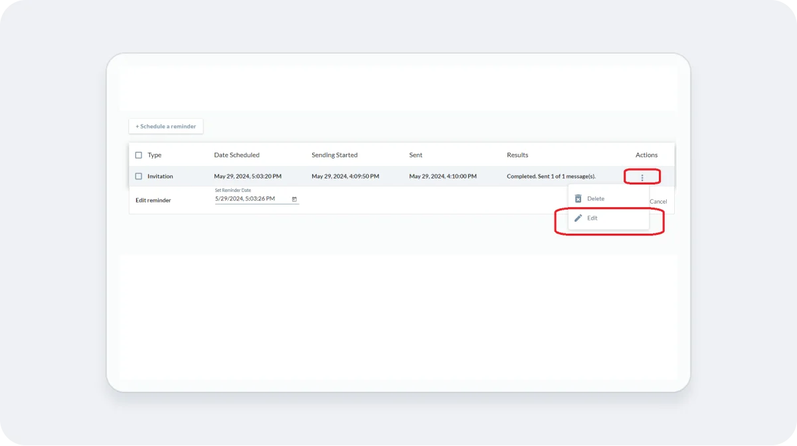Choose Edit from the actions menu
The image size is (797, 446).
(x=608, y=218)
